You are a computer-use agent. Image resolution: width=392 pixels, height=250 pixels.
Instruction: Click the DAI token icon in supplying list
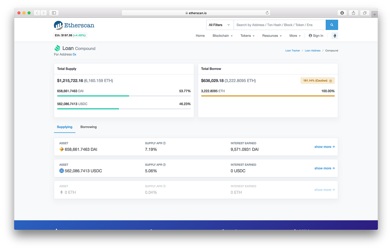click(62, 149)
